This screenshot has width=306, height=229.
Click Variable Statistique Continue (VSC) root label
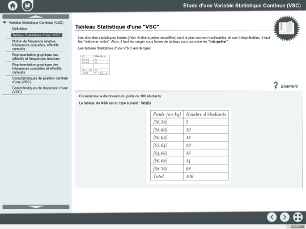point(36,23)
